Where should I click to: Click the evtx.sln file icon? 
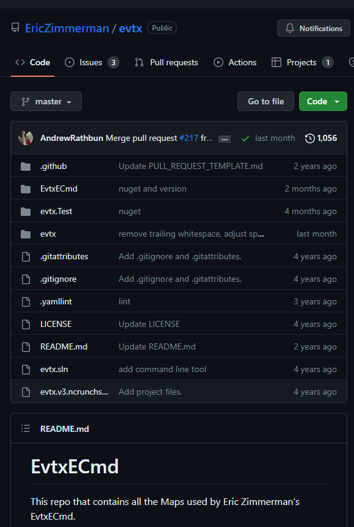[26, 369]
